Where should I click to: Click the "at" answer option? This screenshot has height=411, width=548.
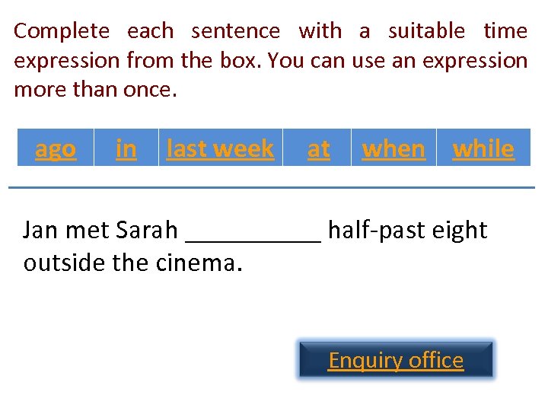tap(318, 148)
